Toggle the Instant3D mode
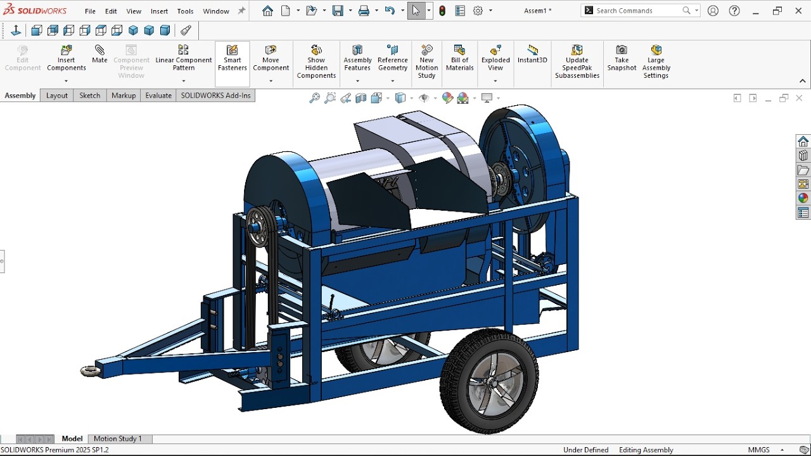Image resolution: width=811 pixels, height=456 pixels. tap(532, 54)
